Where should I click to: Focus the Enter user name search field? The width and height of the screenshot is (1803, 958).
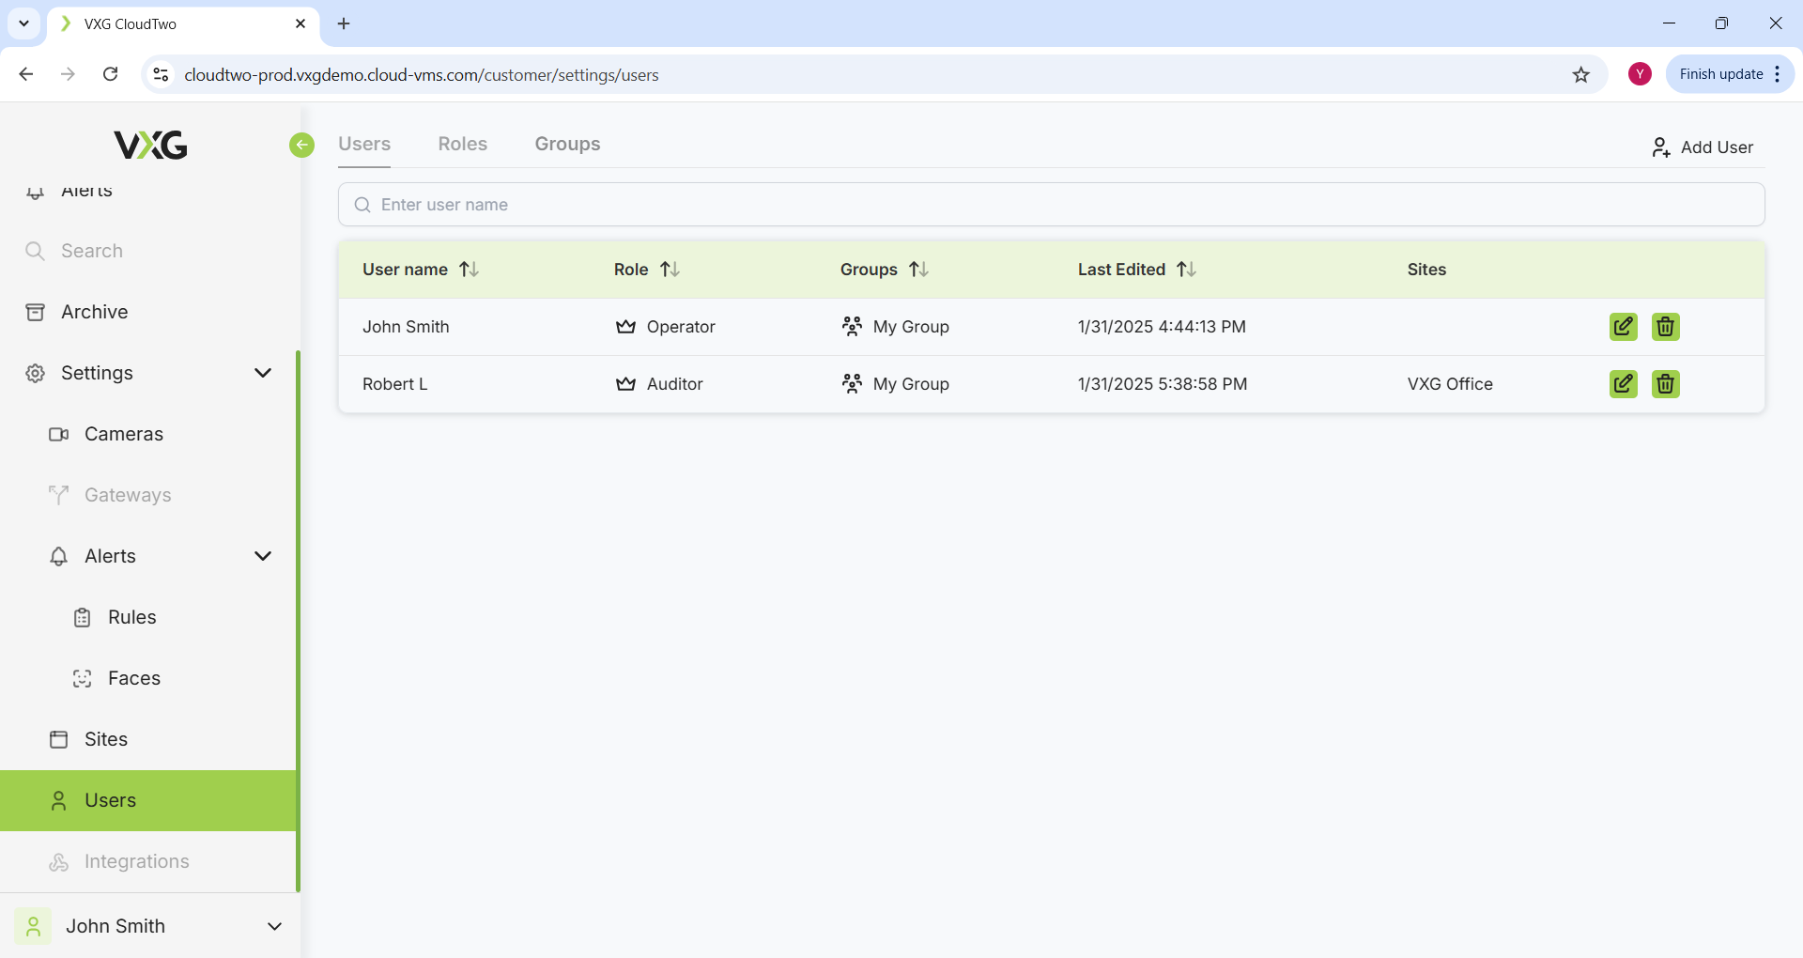1052,205
